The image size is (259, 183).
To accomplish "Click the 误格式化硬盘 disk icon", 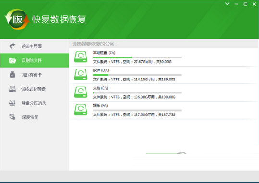I will (12, 89).
